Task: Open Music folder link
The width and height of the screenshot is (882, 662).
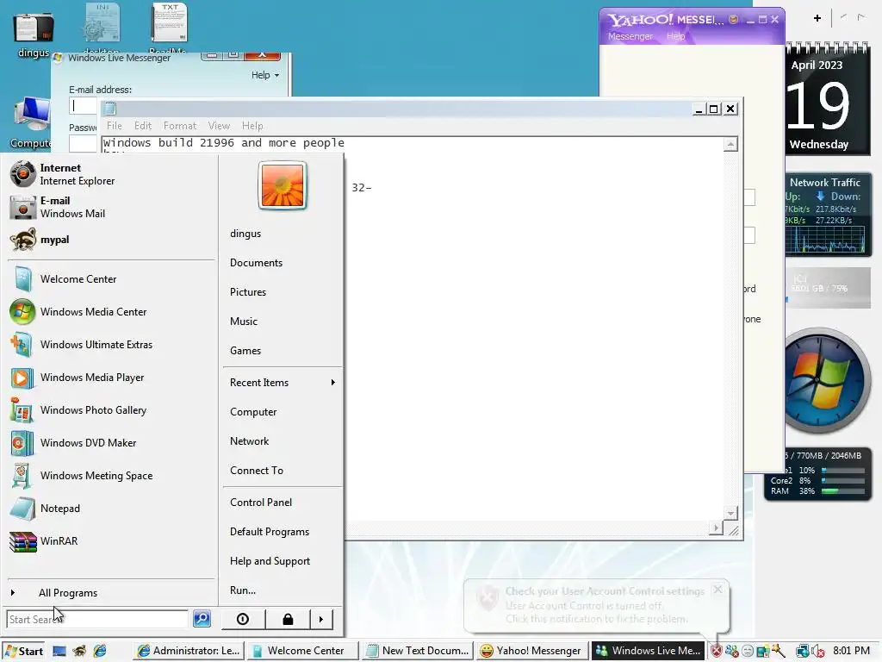Action: [x=244, y=322]
